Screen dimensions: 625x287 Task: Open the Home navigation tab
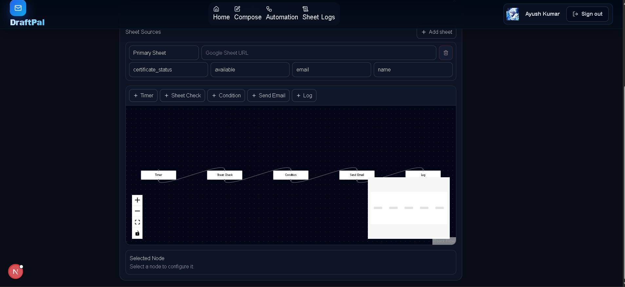[221, 13]
